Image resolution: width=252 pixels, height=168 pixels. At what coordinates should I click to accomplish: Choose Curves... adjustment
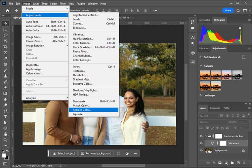93,23
